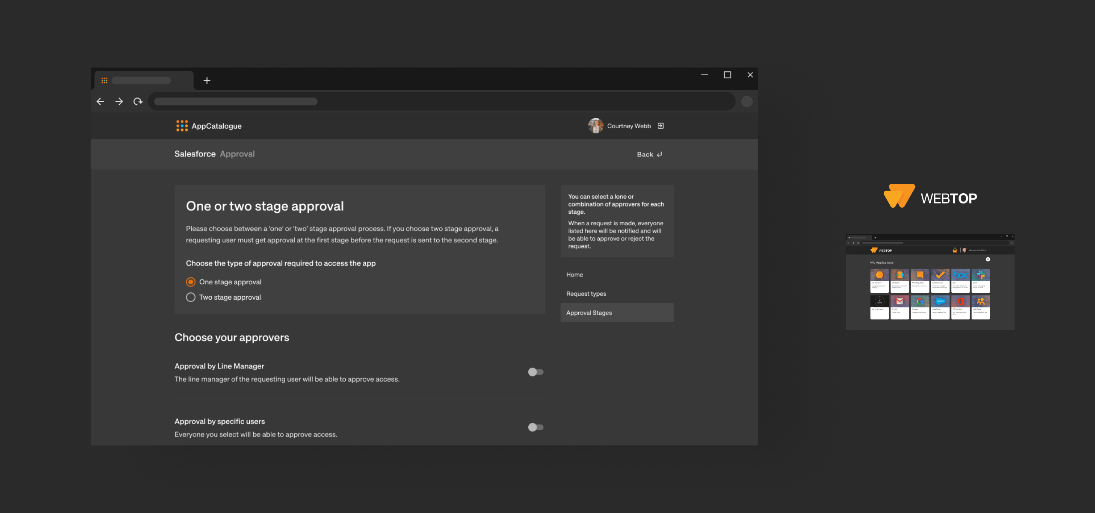
Task: Reload the page in the main browser window
Action: coord(138,101)
